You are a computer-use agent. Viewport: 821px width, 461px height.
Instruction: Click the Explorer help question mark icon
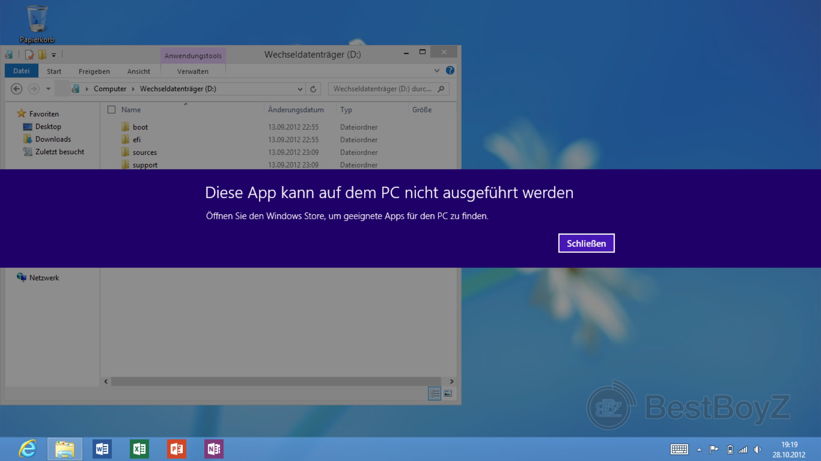click(450, 70)
